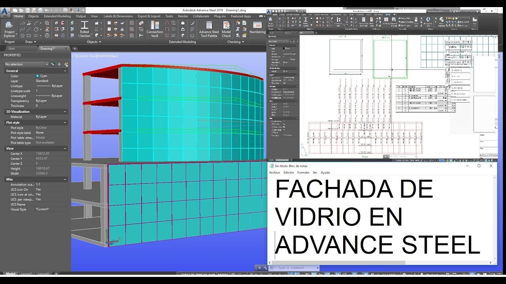Click the Annotation scale 1:1 value
The width and height of the screenshot is (506, 284).
click(38, 184)
